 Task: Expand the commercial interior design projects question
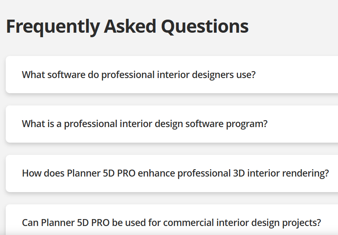(171, 223)
